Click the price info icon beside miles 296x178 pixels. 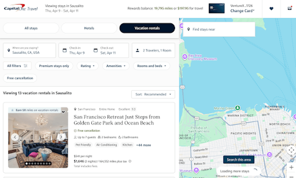[130, 161]
